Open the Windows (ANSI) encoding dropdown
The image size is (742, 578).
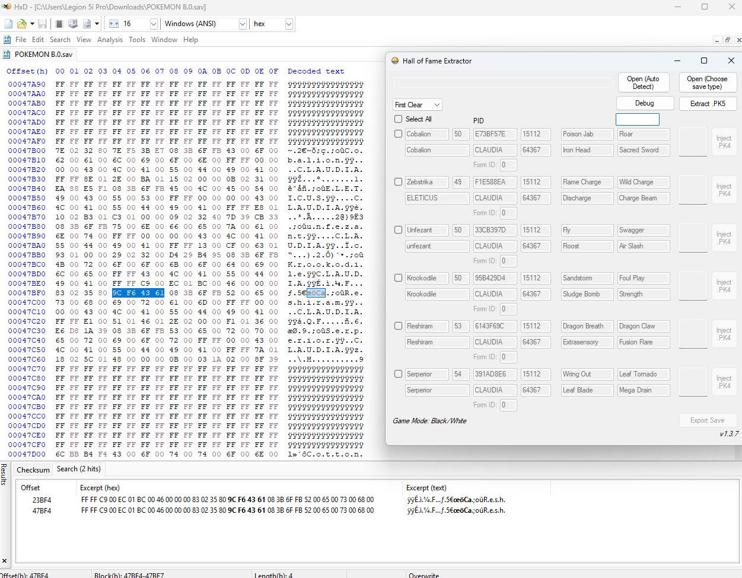click(x=243, y=24)
